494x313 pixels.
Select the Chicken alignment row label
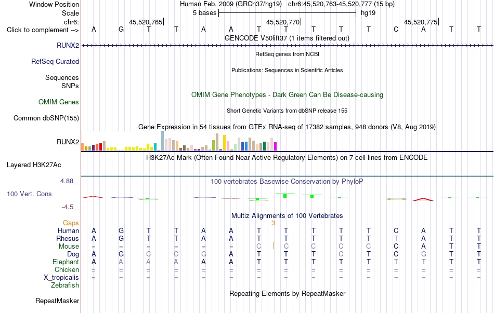point(67,269)
